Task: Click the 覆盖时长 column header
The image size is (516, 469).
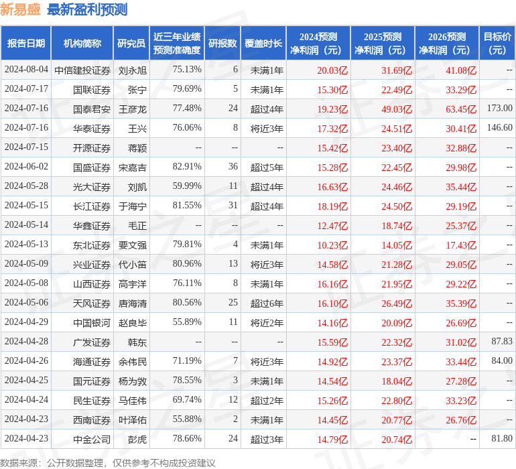Action: pyautogui.click(x=263, y=43)
